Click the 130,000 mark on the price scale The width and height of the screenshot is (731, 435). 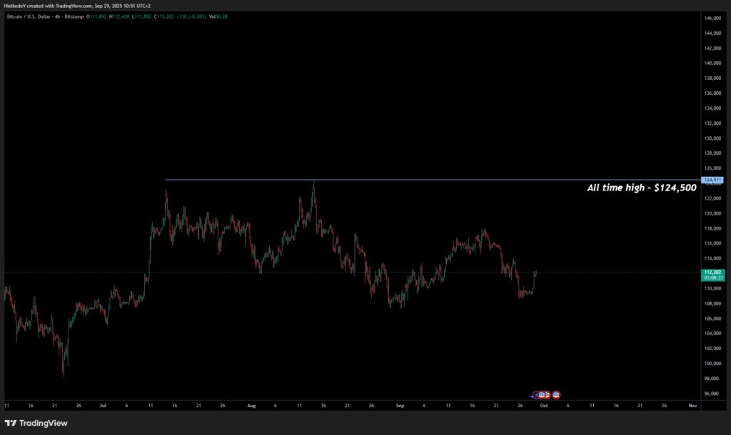[x=713, y=138]
